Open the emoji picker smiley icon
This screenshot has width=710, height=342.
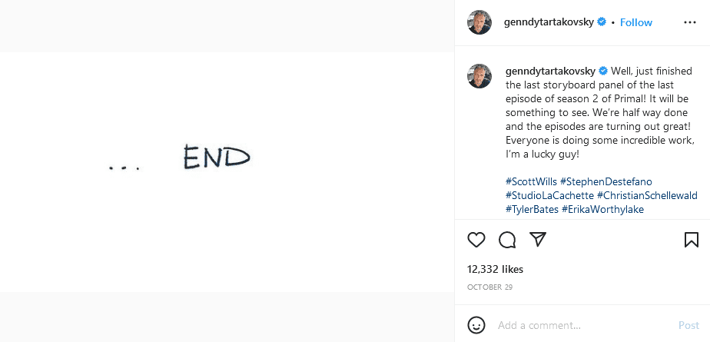point(476,325)
